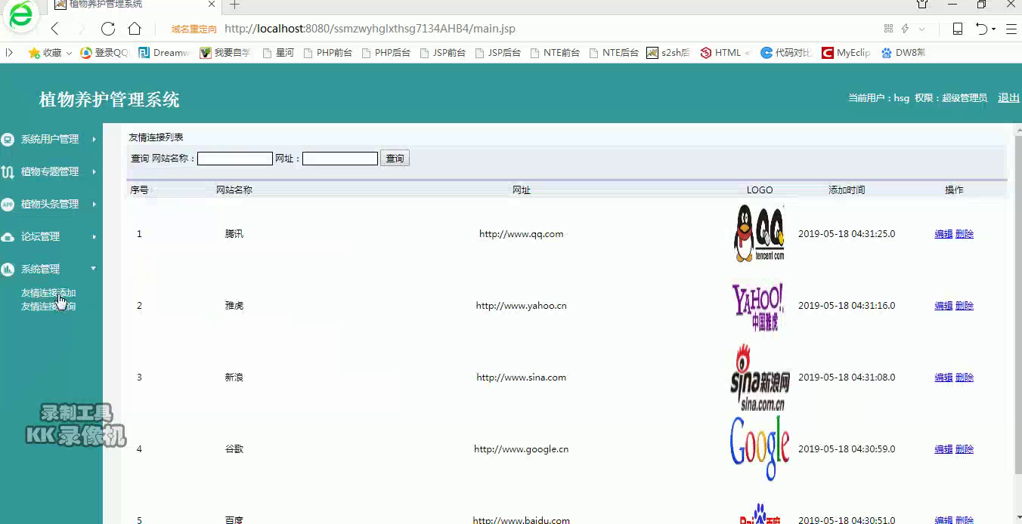Click the browser forward arrow
This screenshot has height=524, width=1022.
81,29
